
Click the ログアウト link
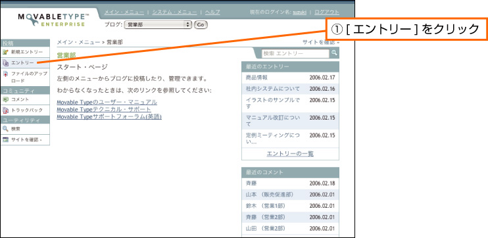tap(327, 12)
